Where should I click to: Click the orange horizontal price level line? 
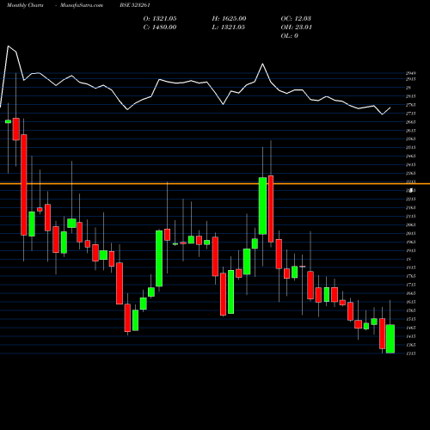tap(215, 183)
